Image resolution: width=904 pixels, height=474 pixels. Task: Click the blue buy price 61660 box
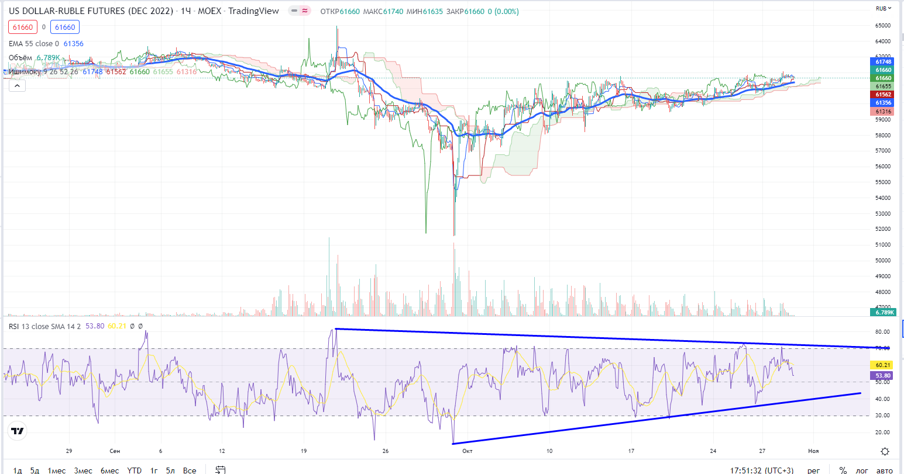[64, 27]
